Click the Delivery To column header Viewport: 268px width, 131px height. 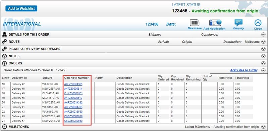[19, 78]
